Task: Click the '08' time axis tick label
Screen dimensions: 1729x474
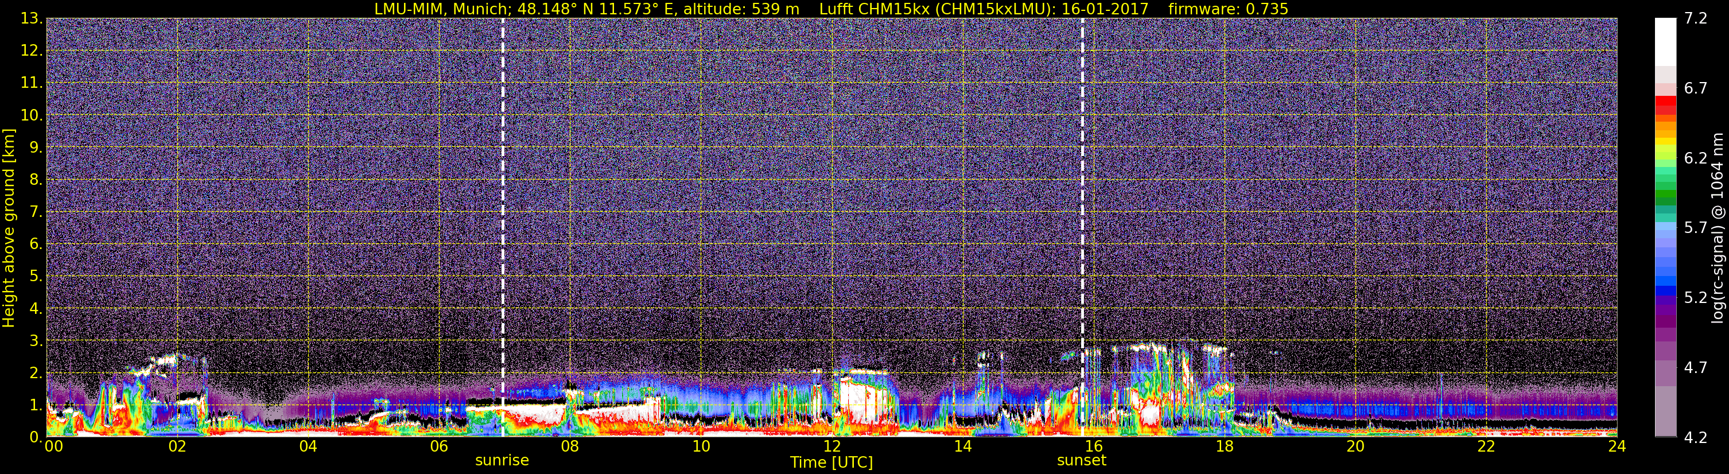Action: coord(569,446)
